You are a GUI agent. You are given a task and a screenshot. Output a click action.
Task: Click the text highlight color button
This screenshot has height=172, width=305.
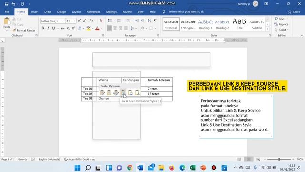click(x=89, y=28)
